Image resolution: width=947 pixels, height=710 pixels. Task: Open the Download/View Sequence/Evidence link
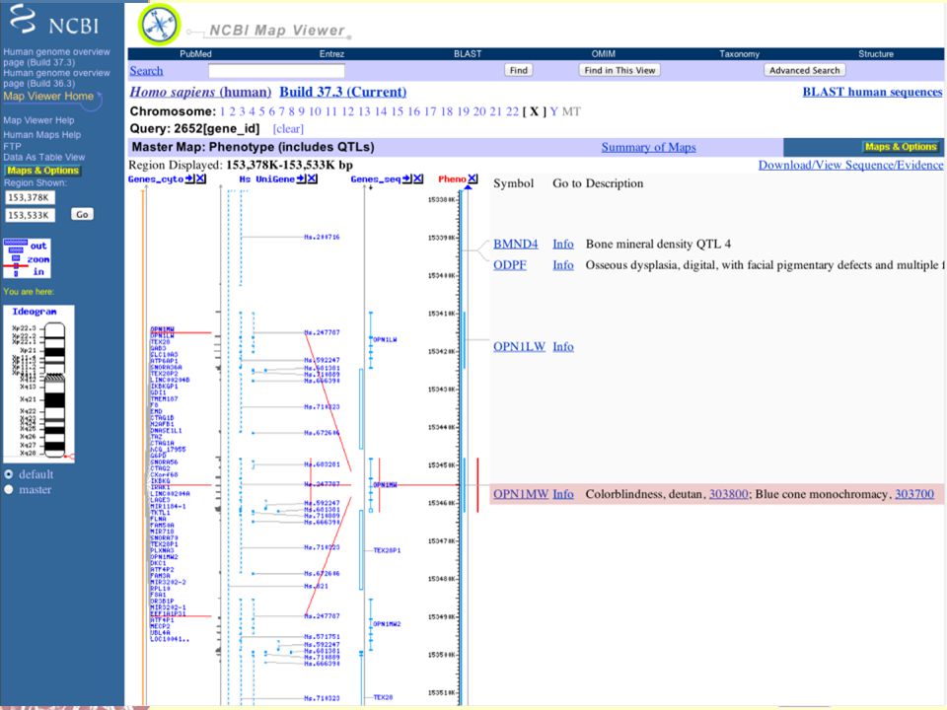coord(850,165)
